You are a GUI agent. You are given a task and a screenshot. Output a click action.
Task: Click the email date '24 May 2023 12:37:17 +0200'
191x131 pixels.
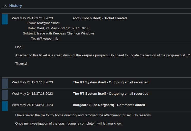[63, 28]
